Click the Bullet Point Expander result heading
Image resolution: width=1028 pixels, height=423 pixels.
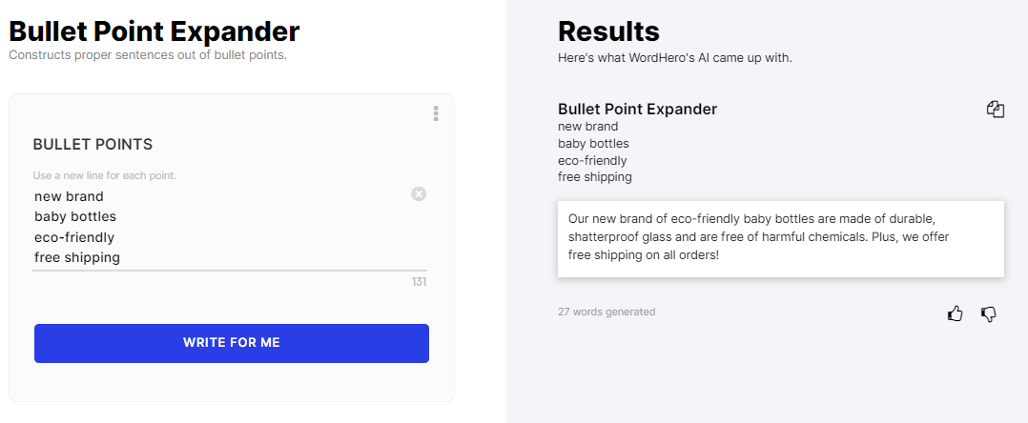point(637,110)
